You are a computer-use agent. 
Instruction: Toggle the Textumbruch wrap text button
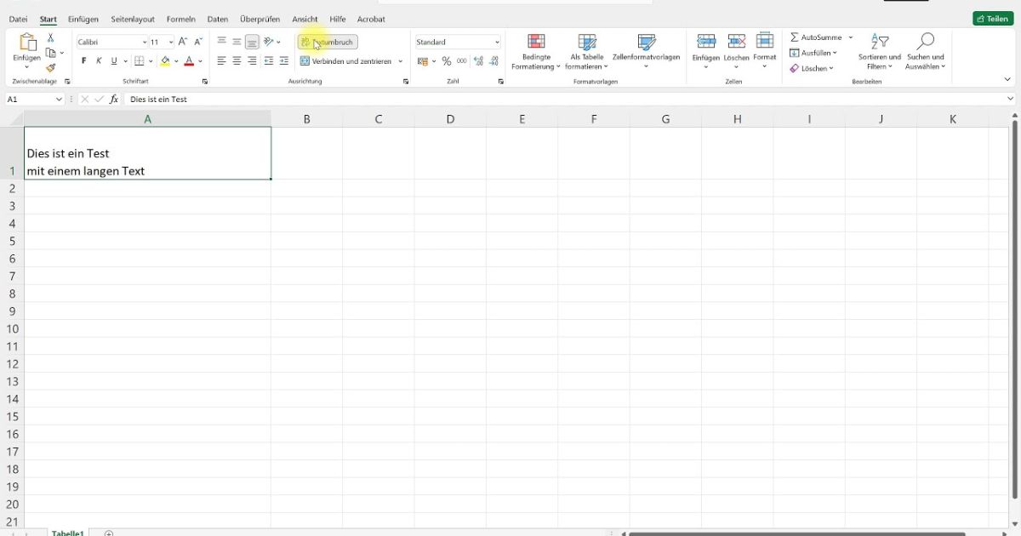(x=328, y=42)
